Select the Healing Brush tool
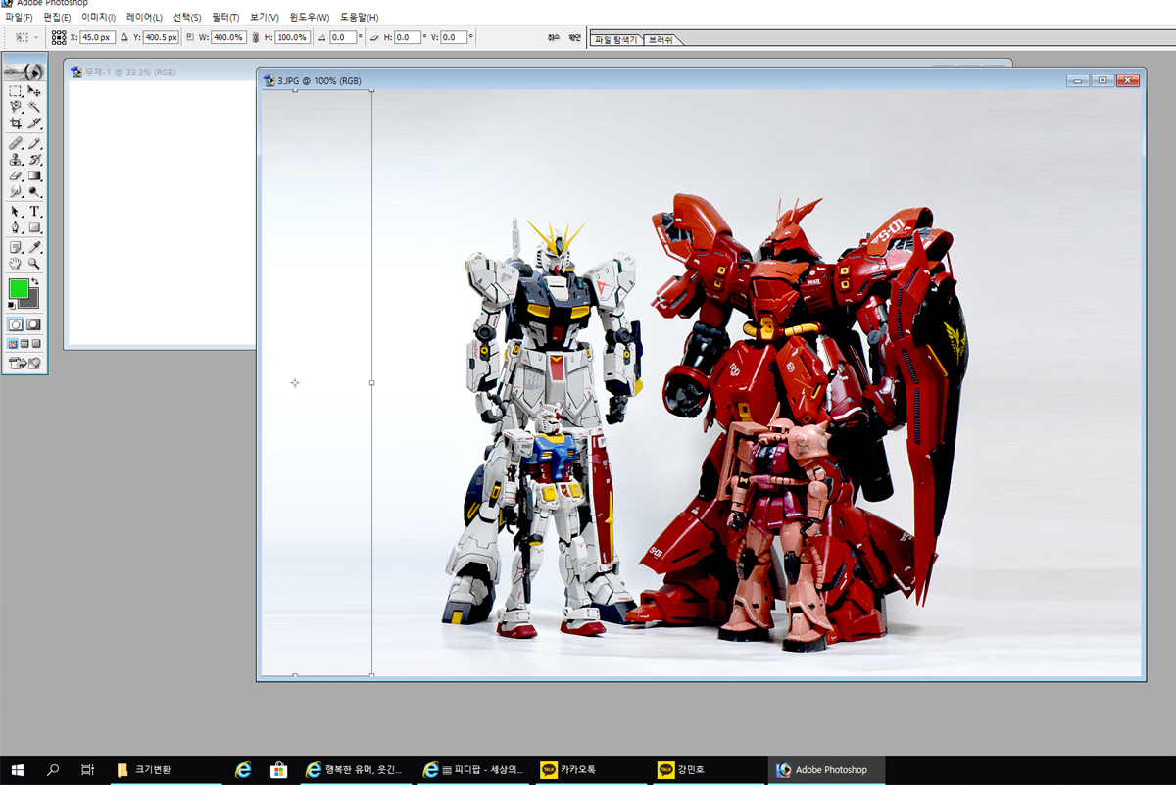Screen dimensions: 1176x785 (16, 143)
